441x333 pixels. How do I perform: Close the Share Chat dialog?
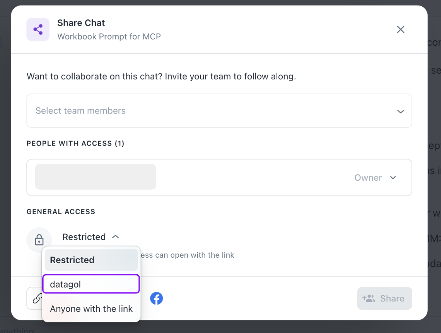pyautogui.click(x=400, y=30)
